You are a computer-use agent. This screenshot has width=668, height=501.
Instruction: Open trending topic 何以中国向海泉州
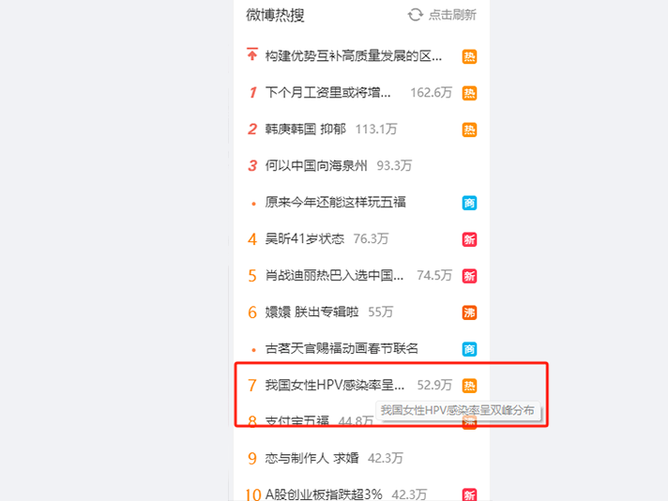(316, 166)
